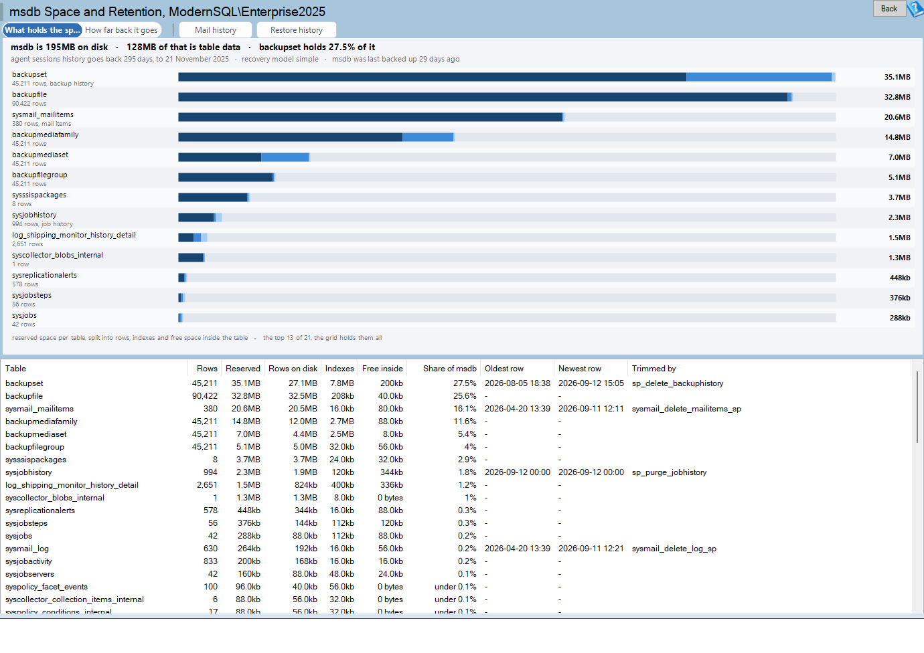The height and width of the screenshot is (653, 924).
Task: Click the '2026-09-12 15:05' newest row cell
Action: [x=591, y=383]
